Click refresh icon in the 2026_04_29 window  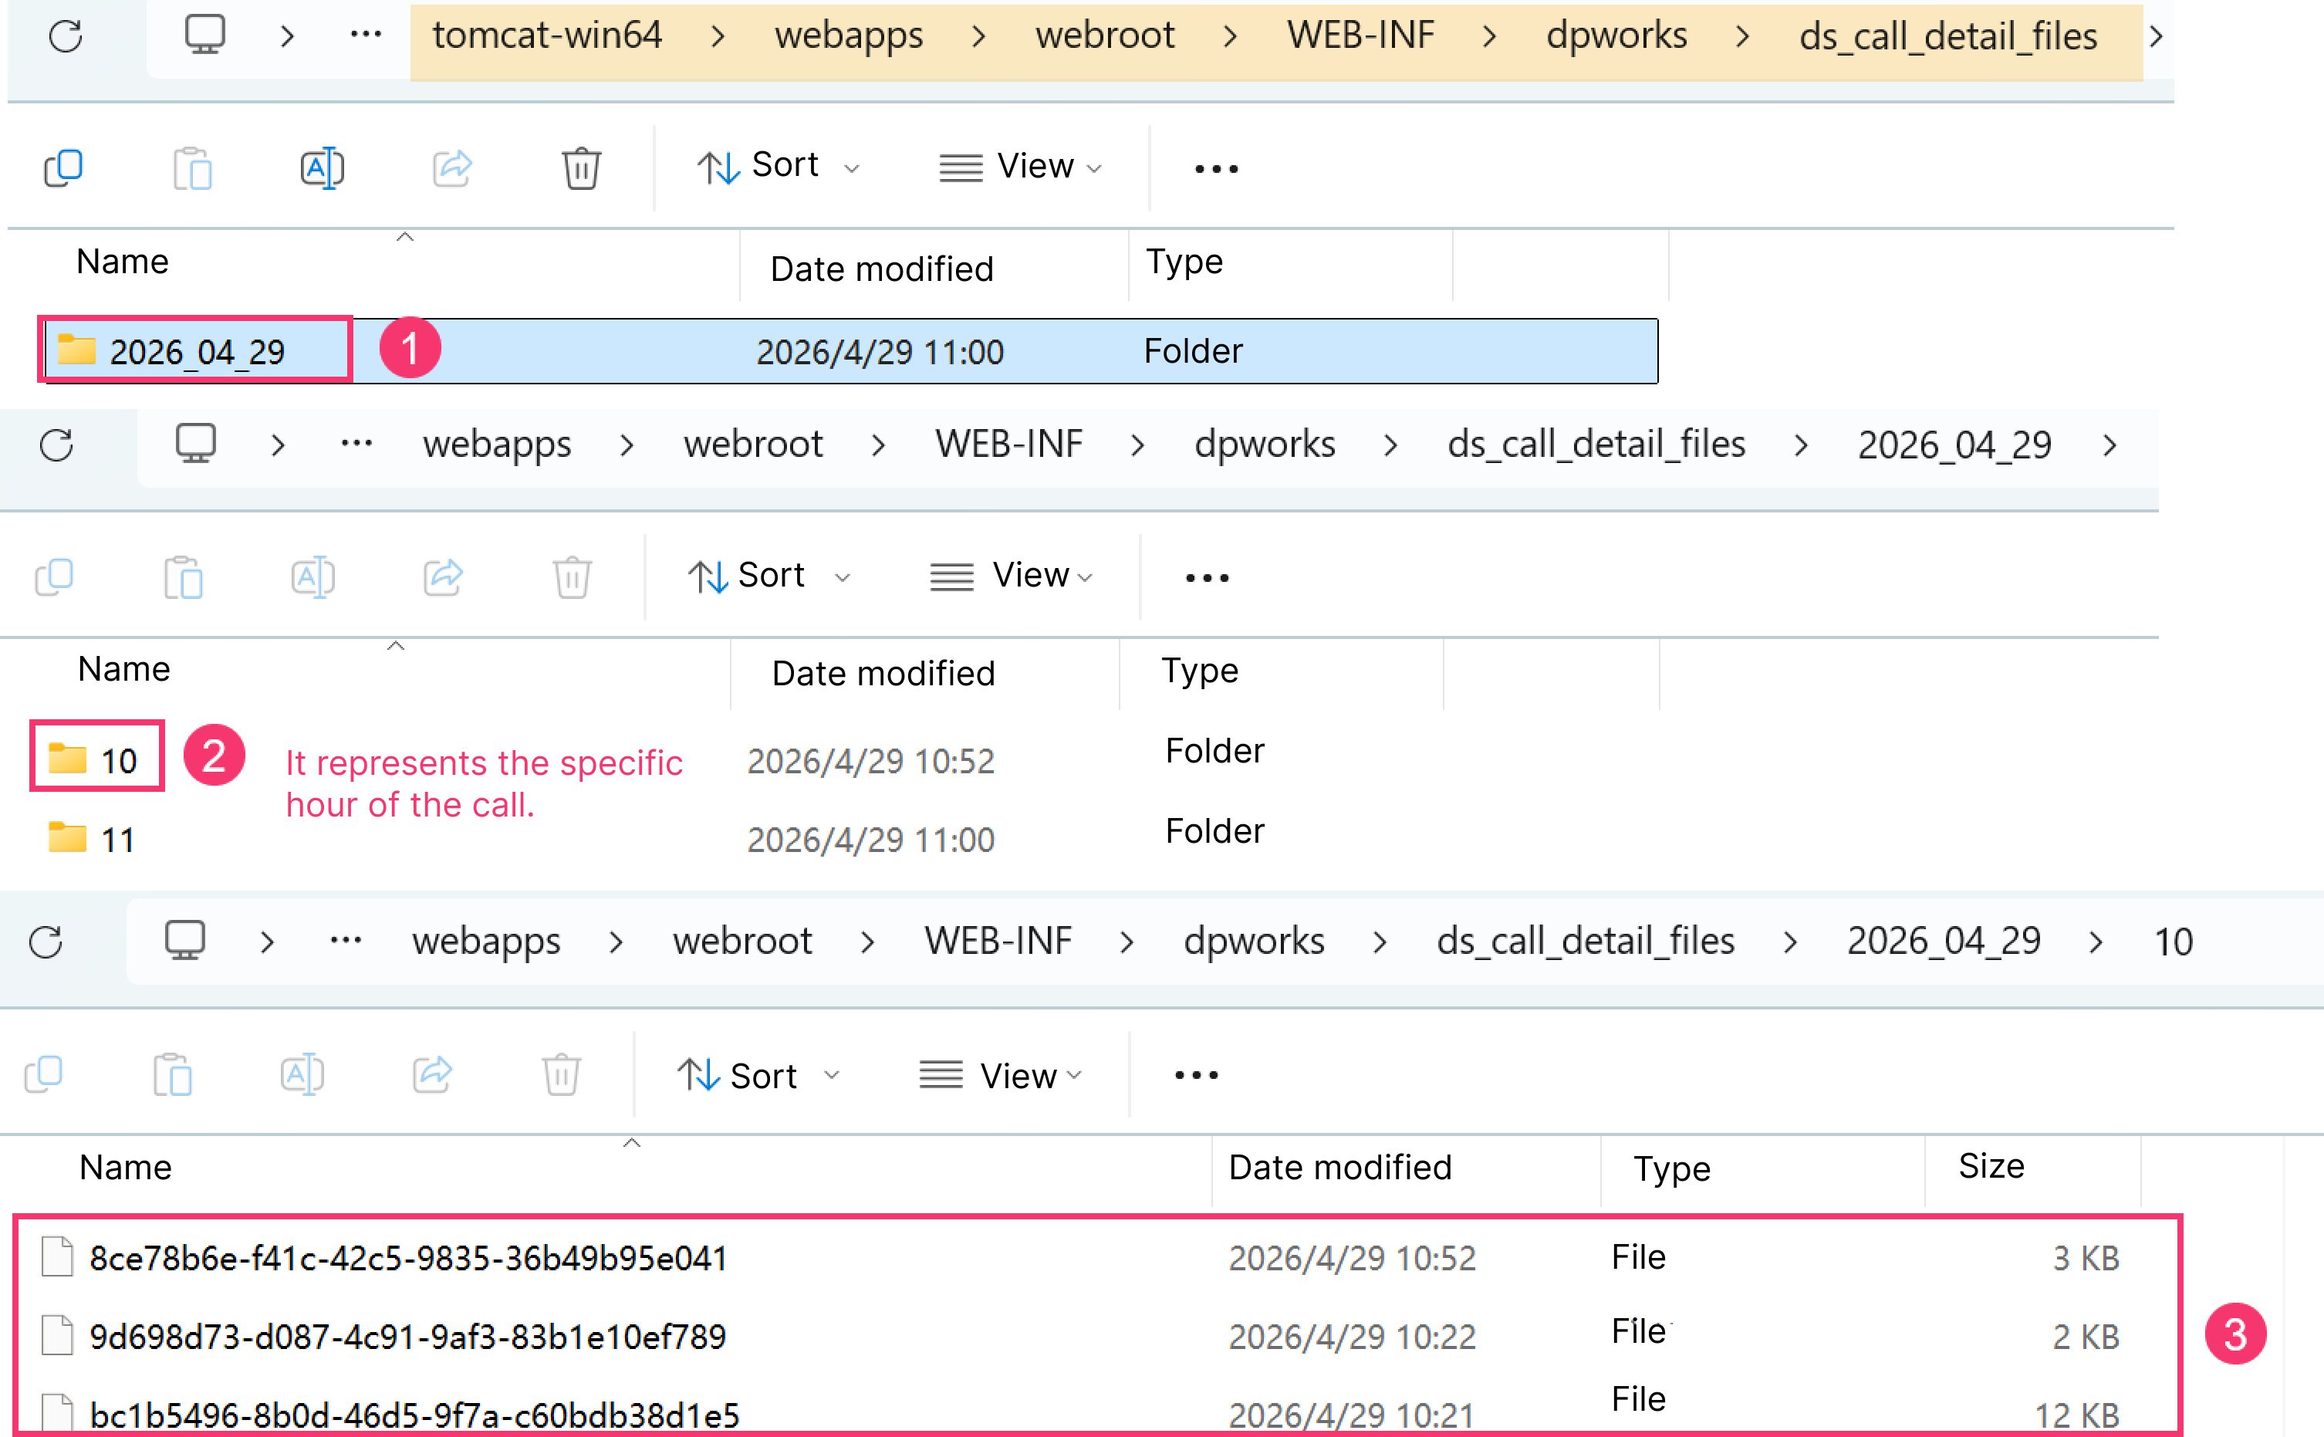pyautogui.click(x=56, y=445)
